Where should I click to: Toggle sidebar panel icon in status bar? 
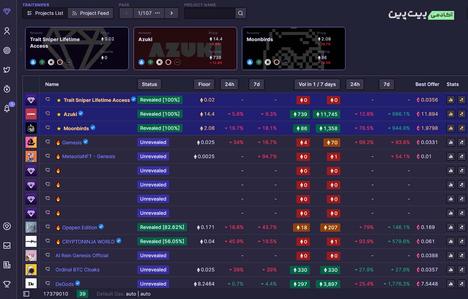pos(26,294)
